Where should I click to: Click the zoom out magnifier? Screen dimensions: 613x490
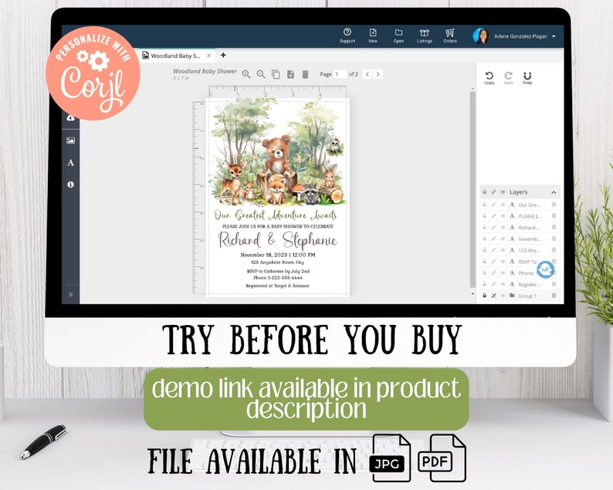(x=261, y=74)
